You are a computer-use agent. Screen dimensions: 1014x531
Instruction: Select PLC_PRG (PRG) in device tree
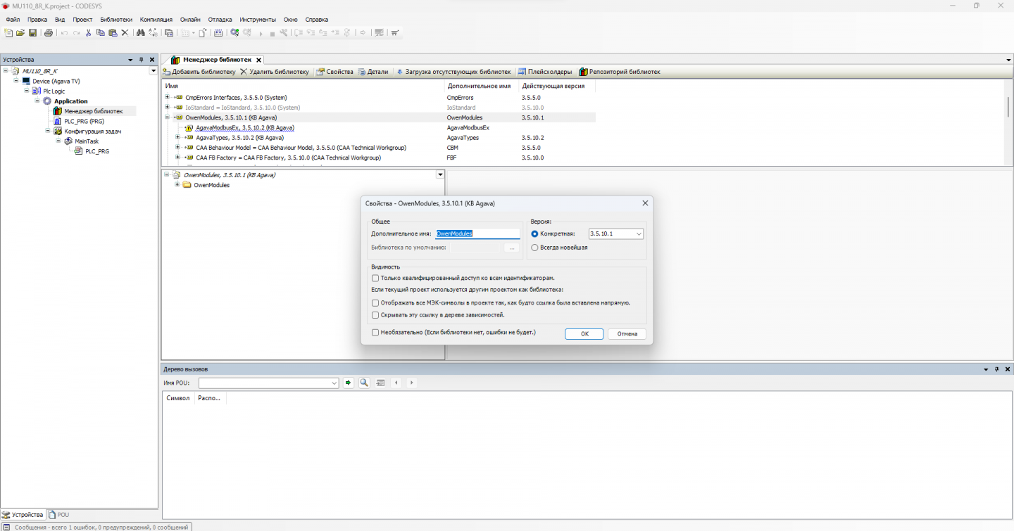click(84, 121)
